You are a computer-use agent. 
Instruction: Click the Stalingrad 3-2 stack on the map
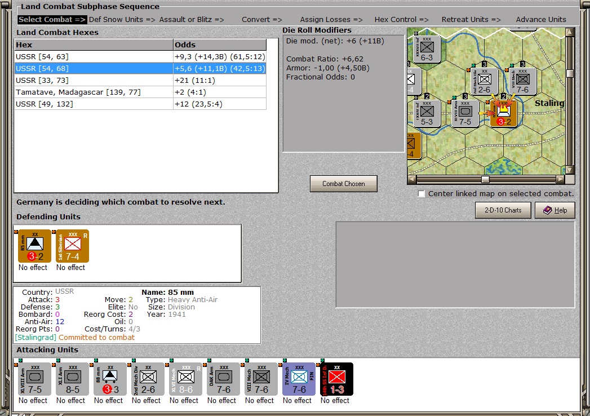[x=503, y=113]
